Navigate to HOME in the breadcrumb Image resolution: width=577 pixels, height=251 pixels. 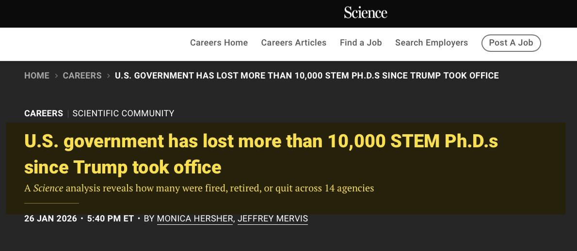(x=37, y=76)
